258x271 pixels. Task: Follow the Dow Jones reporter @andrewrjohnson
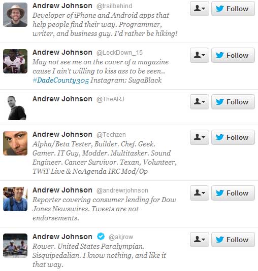pyautogui.click(x=233, y=193)
